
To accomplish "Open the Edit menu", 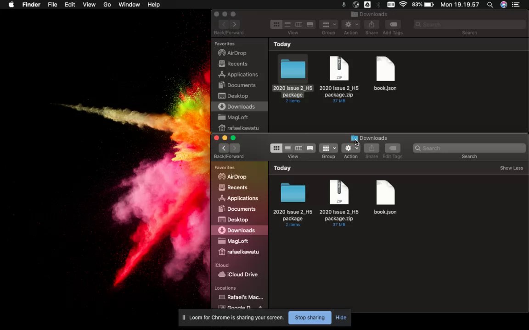I will tap(70, 5).
